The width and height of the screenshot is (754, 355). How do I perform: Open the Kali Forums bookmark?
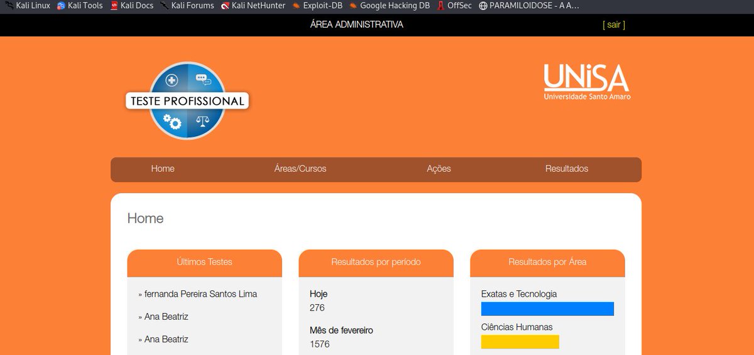(187, 6)
